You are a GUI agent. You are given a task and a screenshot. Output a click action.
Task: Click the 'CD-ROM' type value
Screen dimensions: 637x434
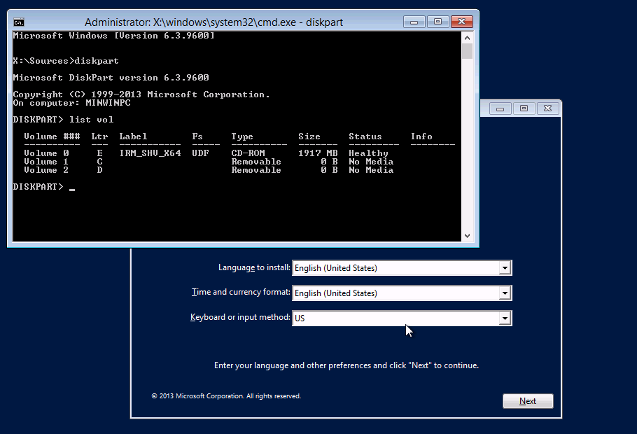point(248,153)
